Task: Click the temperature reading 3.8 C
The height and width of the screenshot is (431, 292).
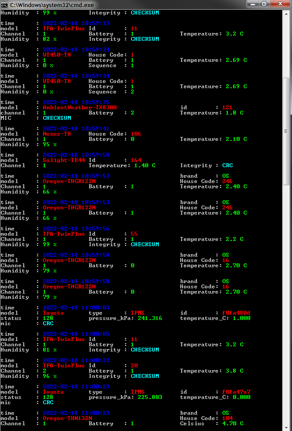Action: pyautogui.click(x=234, y=371)
